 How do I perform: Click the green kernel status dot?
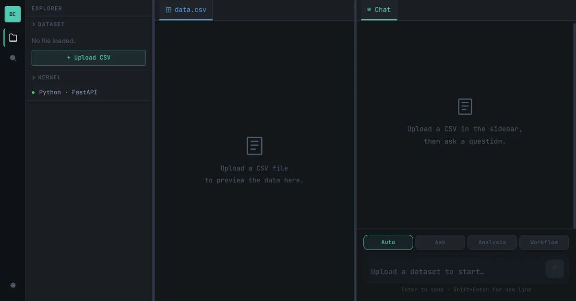pyautogui.click(x=33, y=92)
